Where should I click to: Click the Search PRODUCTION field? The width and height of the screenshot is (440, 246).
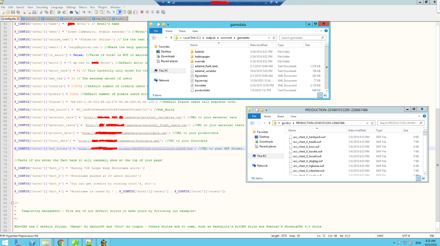pyautogui.click(x=400, y=123)
